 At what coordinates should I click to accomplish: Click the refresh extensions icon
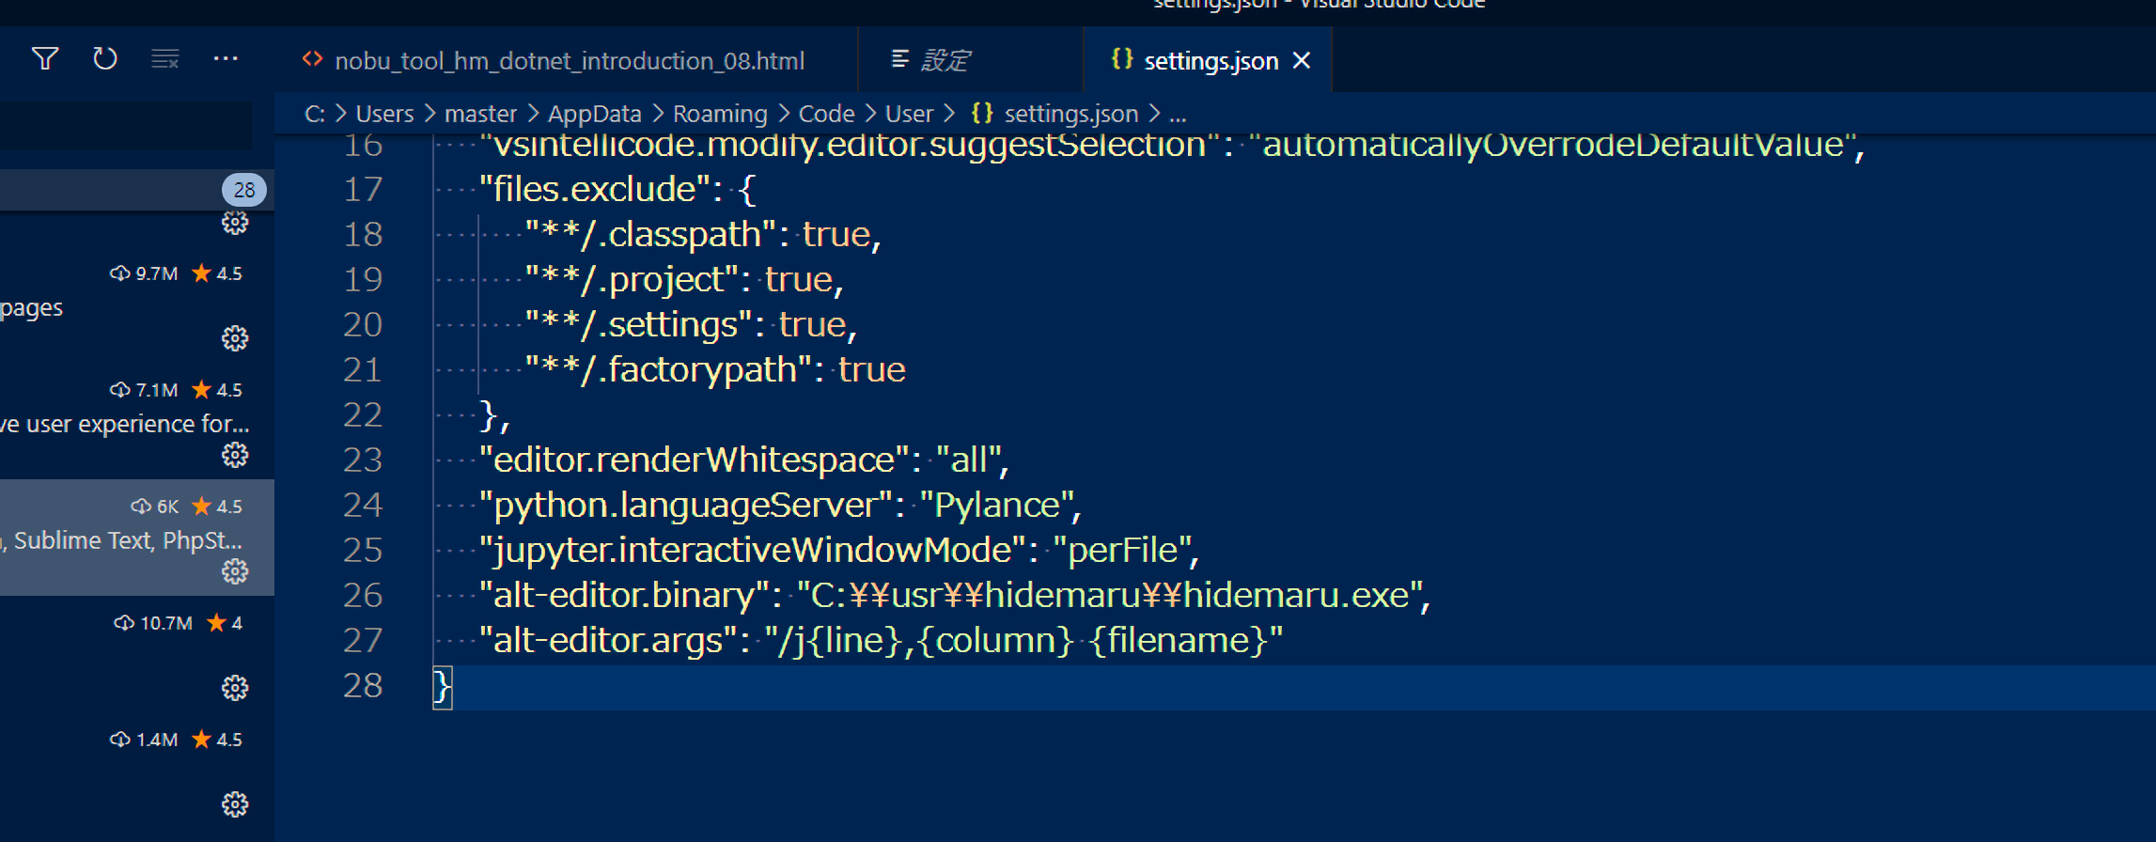pos(105,59)
